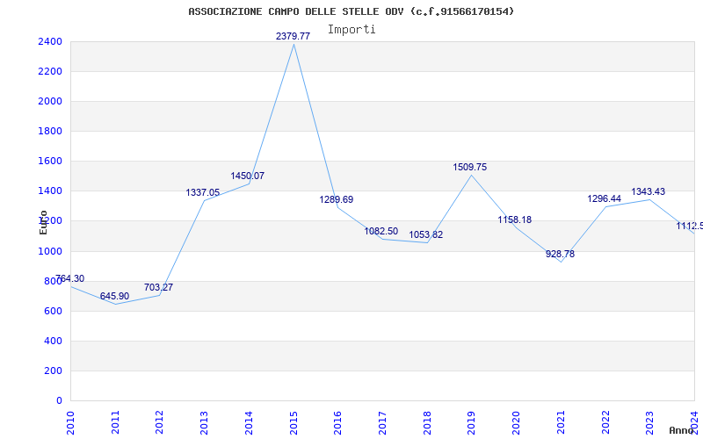Select data label 1337.05
The height and width of the screenshot is (439, 703).
203,192
